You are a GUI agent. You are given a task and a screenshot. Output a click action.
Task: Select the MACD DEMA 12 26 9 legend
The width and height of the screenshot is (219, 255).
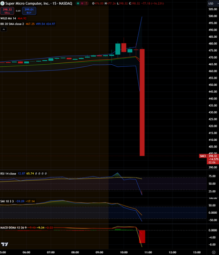pos(13,227)
